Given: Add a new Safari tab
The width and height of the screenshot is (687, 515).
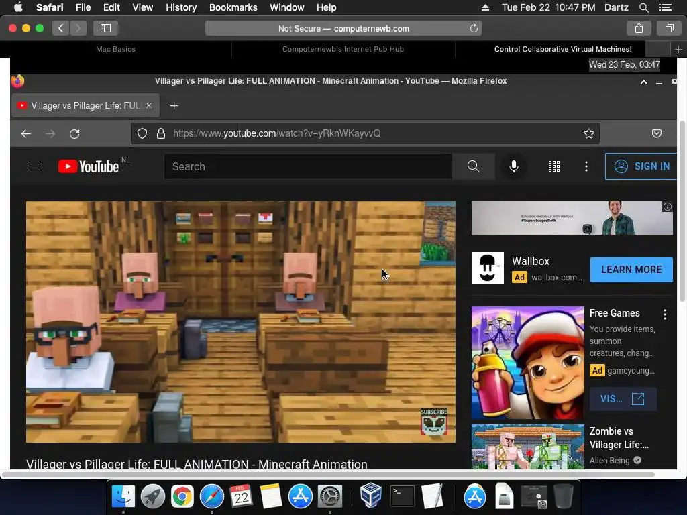Looking at the screenshot, I should (678, 50).
